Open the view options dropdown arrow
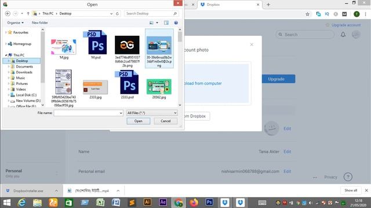This screenshot has height=208, width=371. pyautogui.click(x=157, y=23)
